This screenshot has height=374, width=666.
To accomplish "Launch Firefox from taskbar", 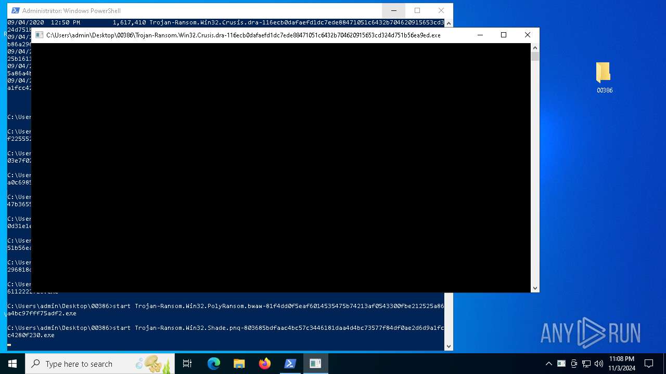I will click(265, 364).
